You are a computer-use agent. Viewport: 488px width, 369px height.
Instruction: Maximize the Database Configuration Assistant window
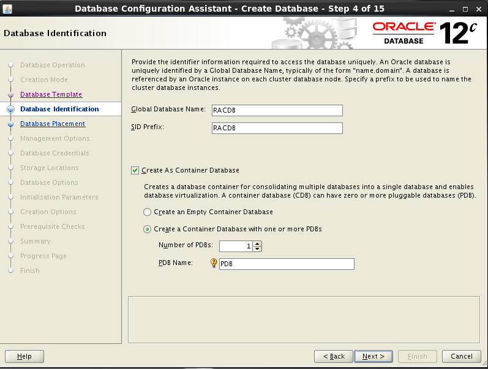(465, 9)
